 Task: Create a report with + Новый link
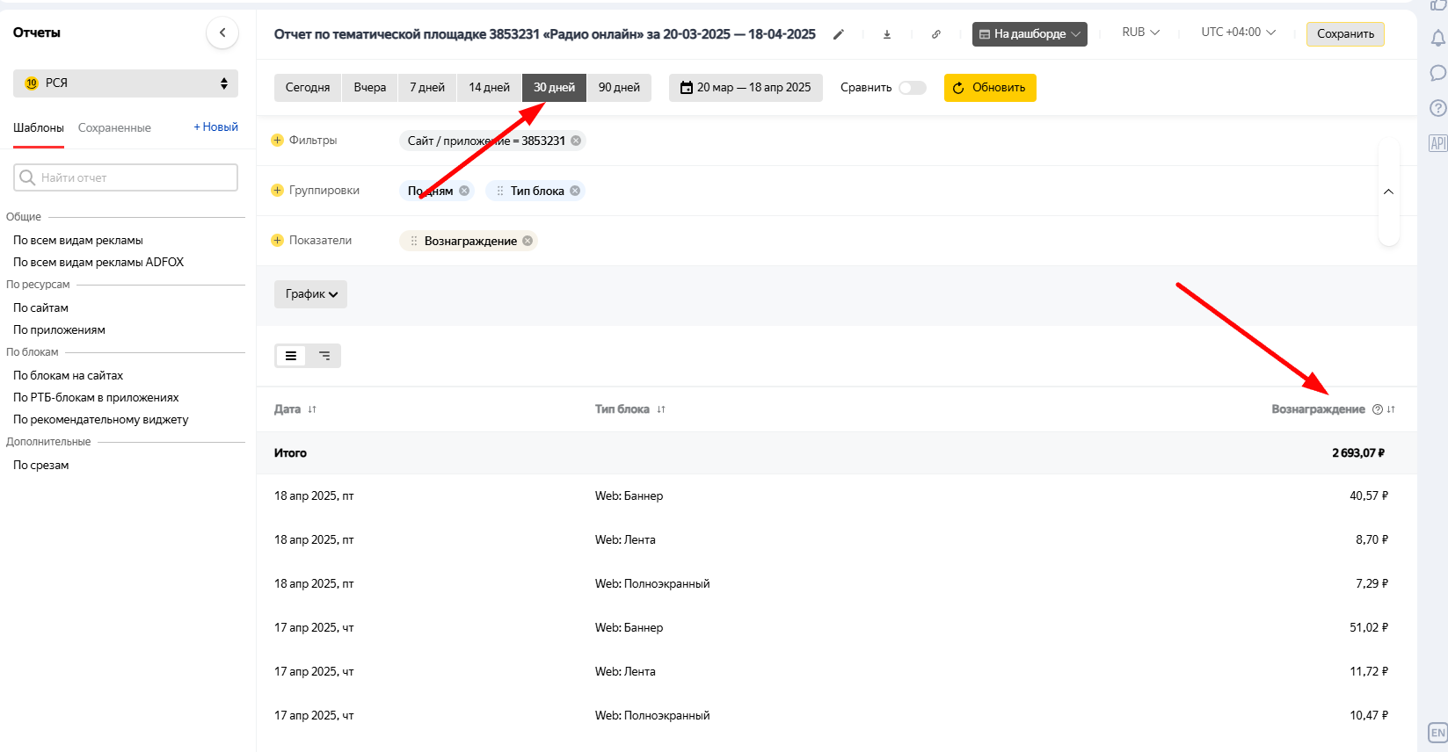click(215, 127)
